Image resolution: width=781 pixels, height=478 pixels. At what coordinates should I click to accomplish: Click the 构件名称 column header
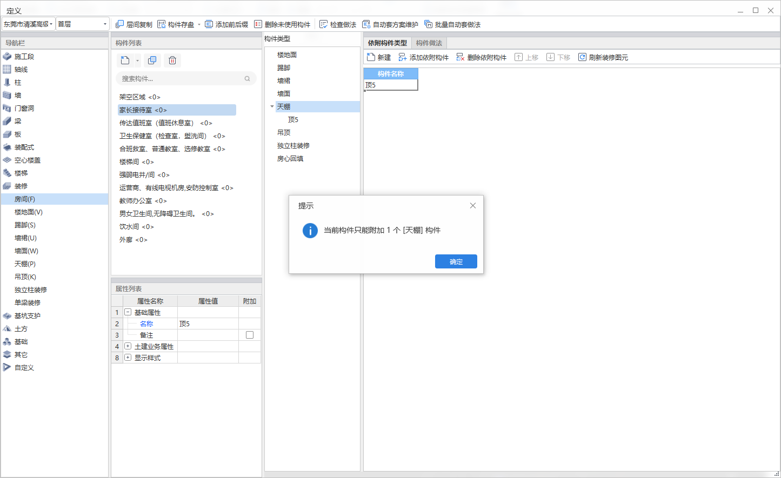(x=391, y=73)
